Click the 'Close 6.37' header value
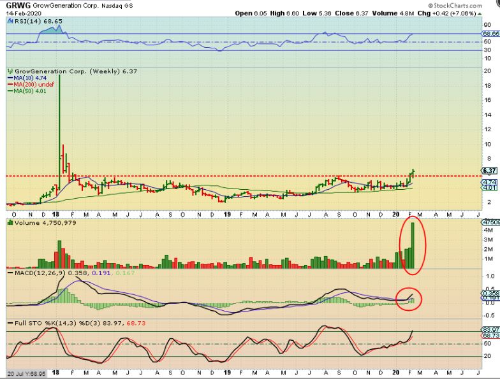 pos(351,13)
